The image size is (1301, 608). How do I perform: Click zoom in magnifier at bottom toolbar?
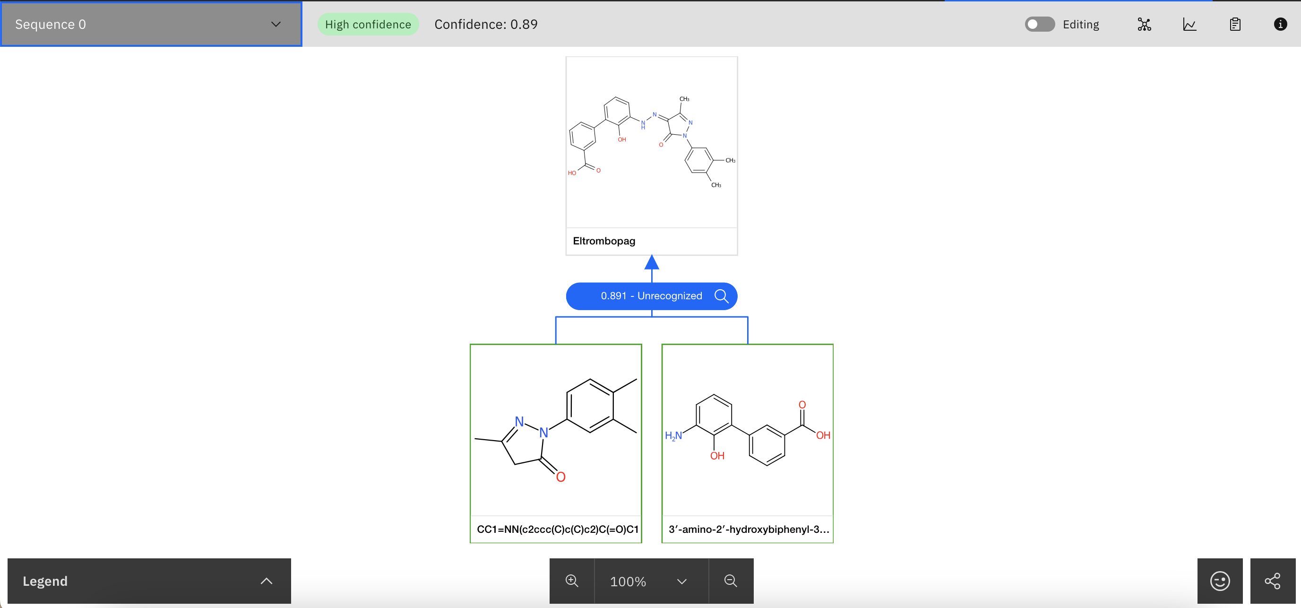[571, 581]
